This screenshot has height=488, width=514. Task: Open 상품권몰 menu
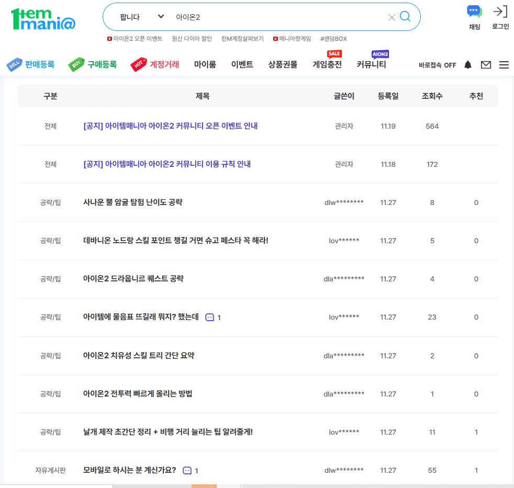click(x=283, y=64)
